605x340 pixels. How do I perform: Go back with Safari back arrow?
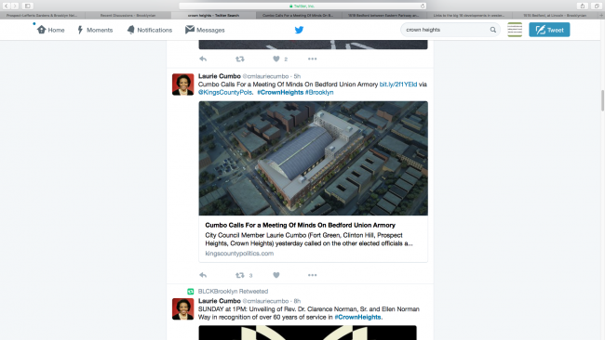(7, 6)
